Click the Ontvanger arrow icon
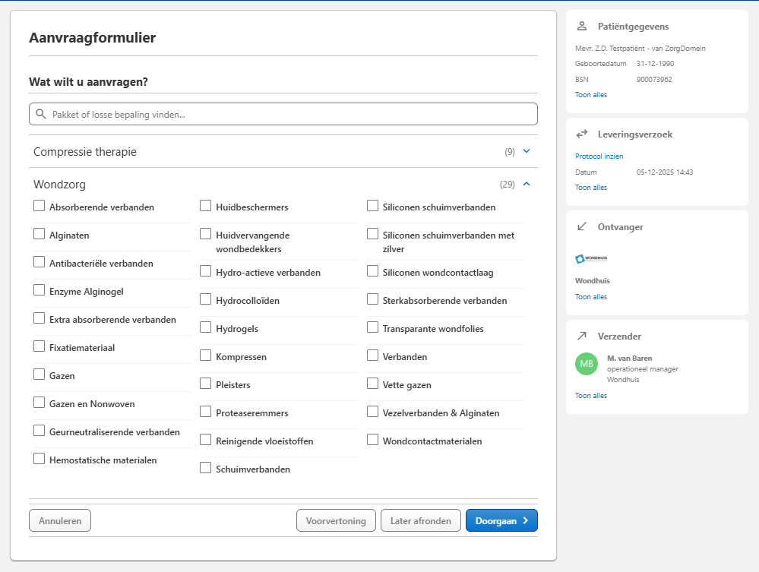Image resolution: width=759 pixels, height=572 pixels. [x=582, y=226]
